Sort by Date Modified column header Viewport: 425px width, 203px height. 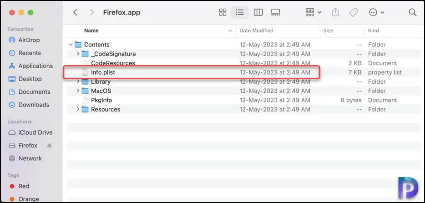(256, 30)
